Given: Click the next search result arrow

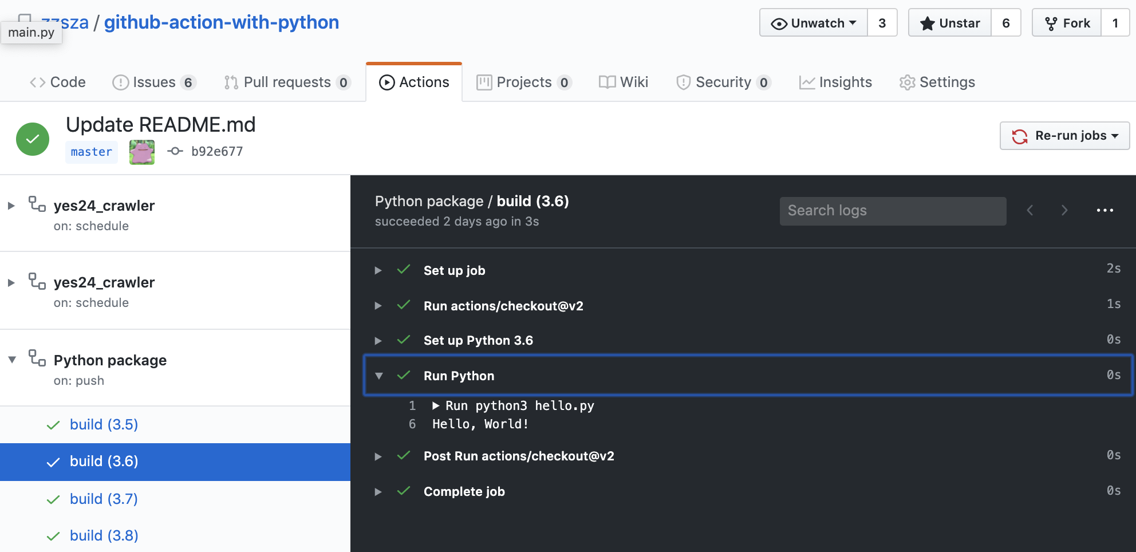Looking at the screenshot, I should pyautogui.click(x=1064, y=211).
